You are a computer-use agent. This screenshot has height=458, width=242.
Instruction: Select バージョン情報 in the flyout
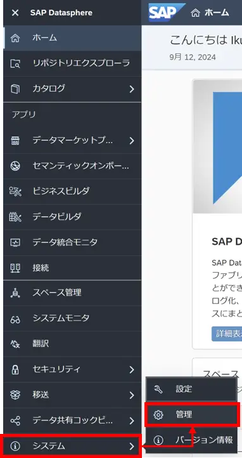(191, 440)
